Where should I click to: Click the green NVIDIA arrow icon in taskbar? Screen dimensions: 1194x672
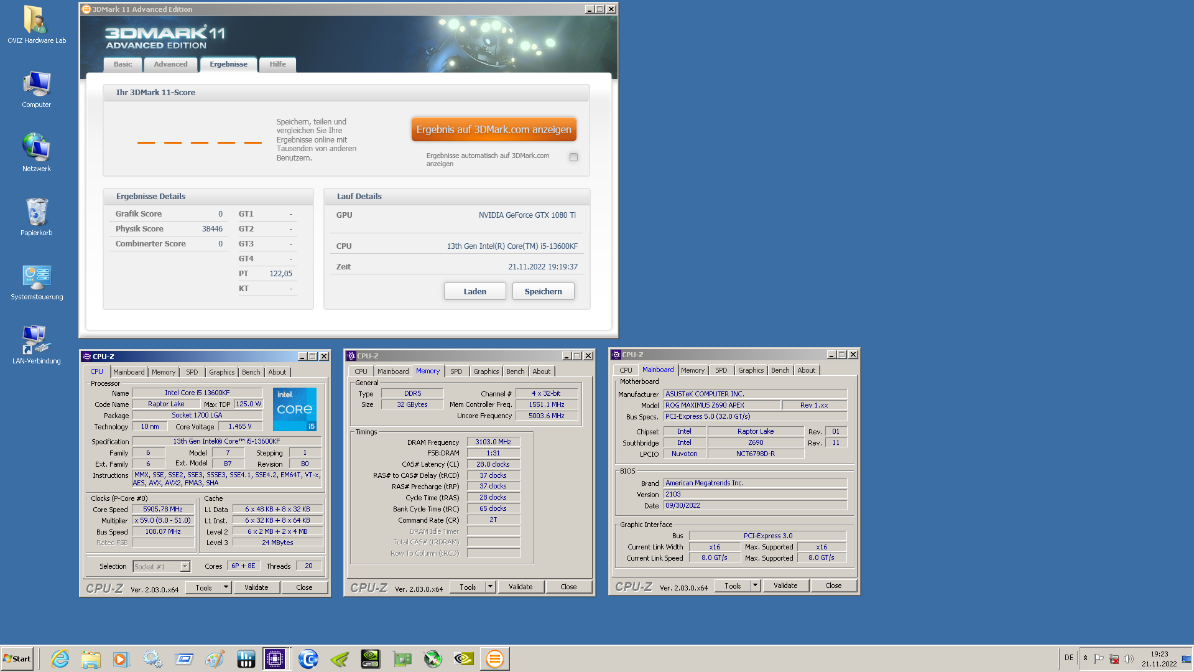coord(340,659)
